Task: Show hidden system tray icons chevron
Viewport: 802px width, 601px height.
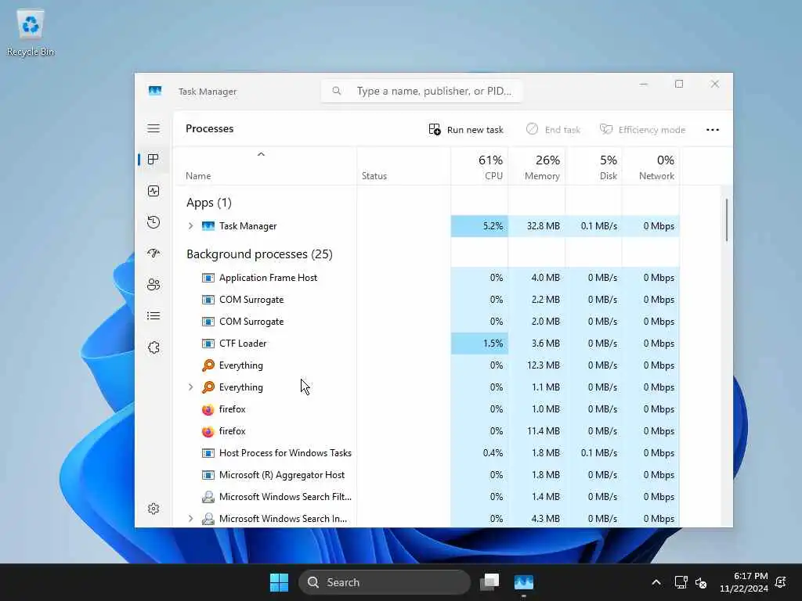Action: pyautogui.click(x=656, y=582)
